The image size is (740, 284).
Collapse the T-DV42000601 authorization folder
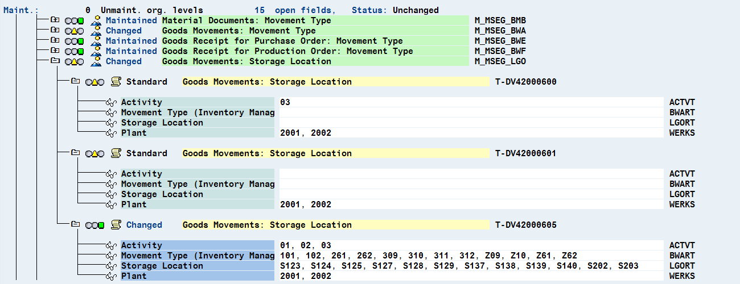75,153
